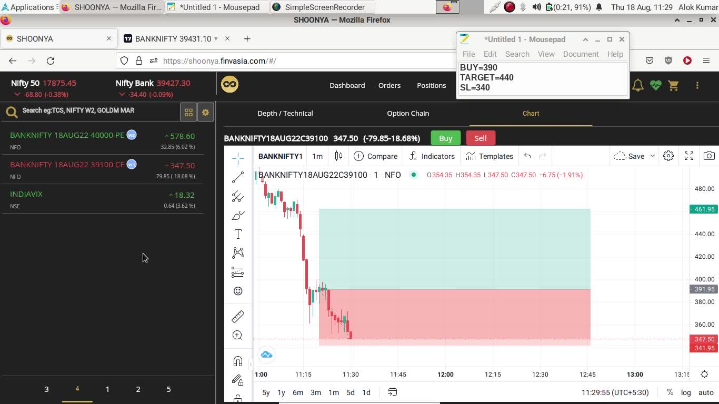
Task: Select the ruler measure tool
Action: (x=238, y=316)
